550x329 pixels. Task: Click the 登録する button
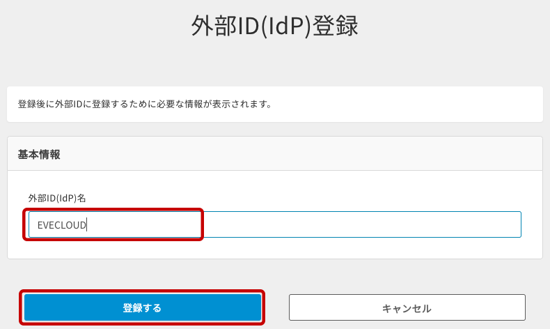(x=143, y=307)
